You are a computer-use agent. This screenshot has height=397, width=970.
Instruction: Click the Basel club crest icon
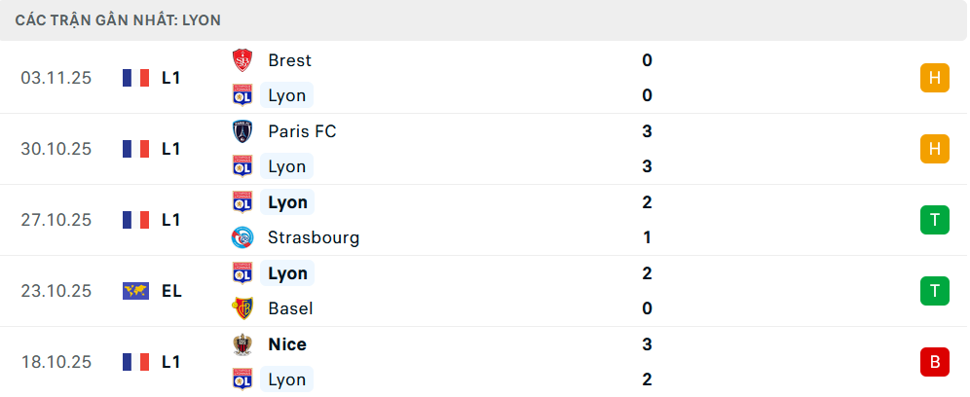point(242,308)
